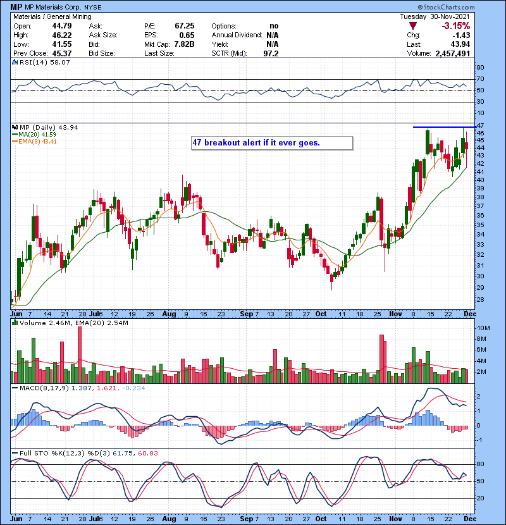Click the tallest red volume bar in late June
Screen dimensions: 506x525
[x=80, y=355]
